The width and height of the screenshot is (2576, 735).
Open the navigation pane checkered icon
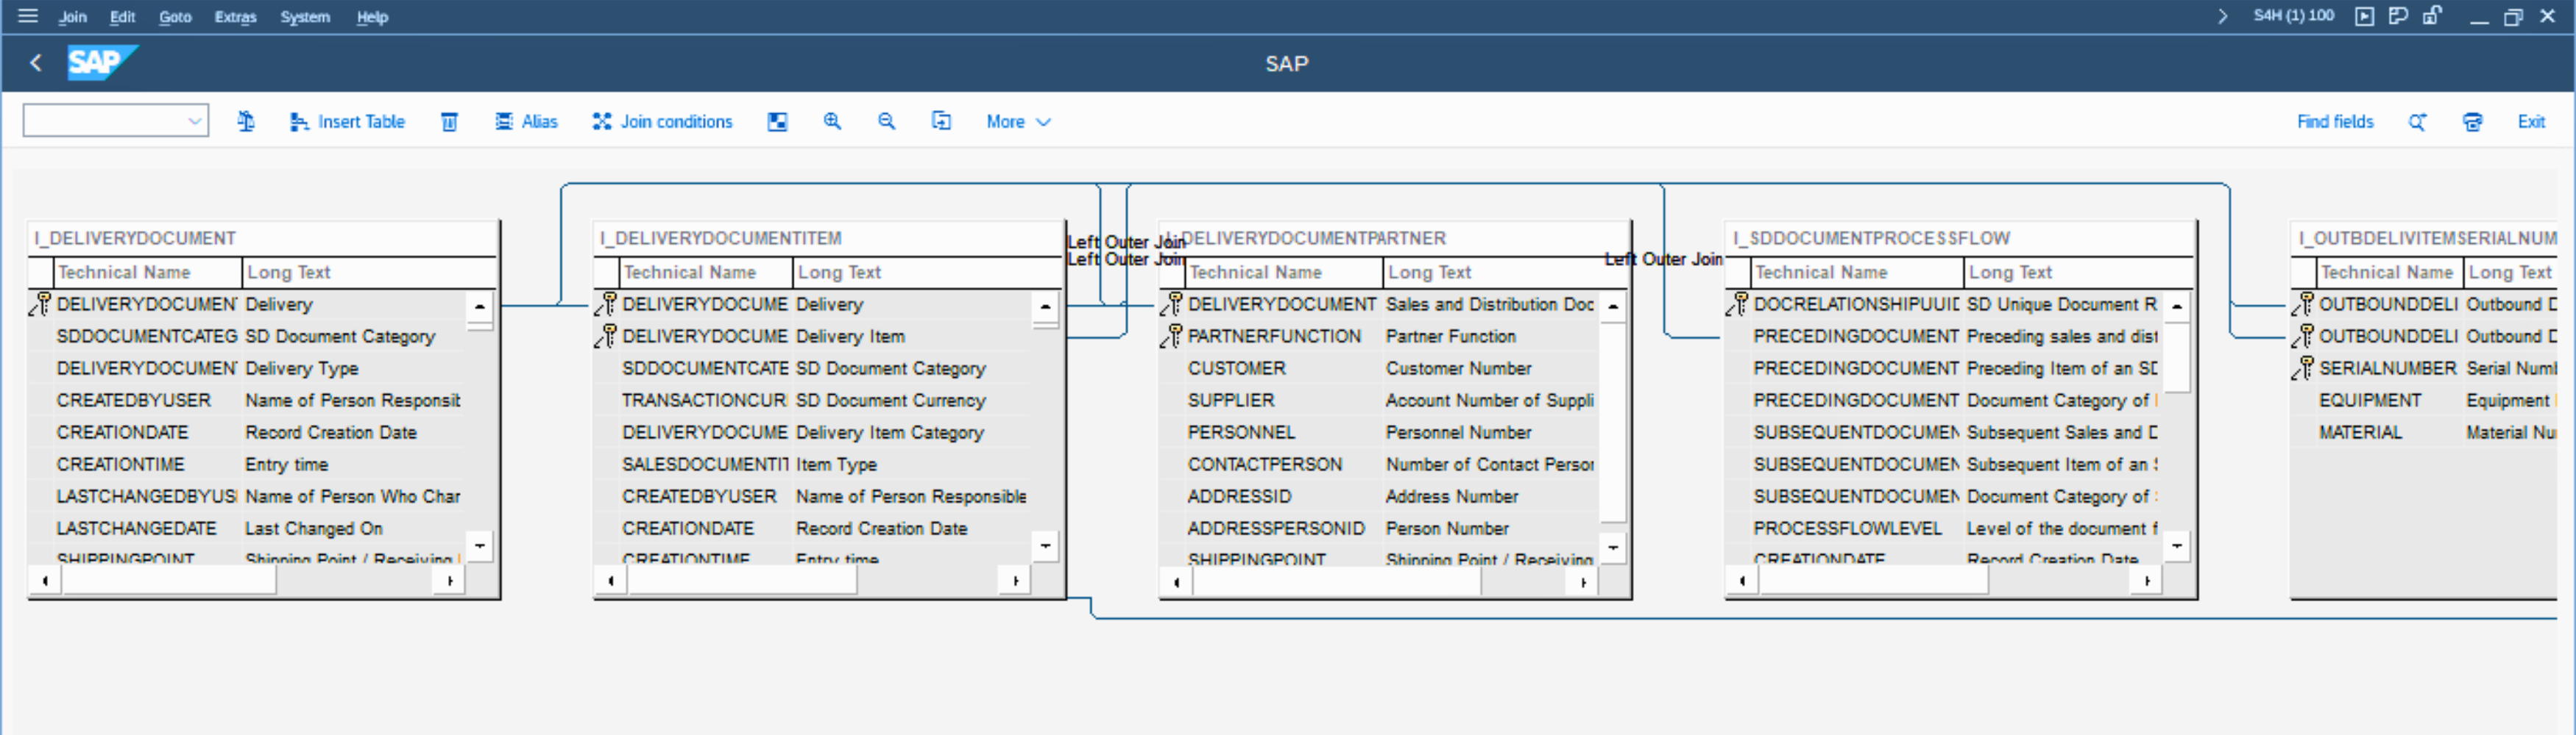pyautogui.click(x=777, y=122)
